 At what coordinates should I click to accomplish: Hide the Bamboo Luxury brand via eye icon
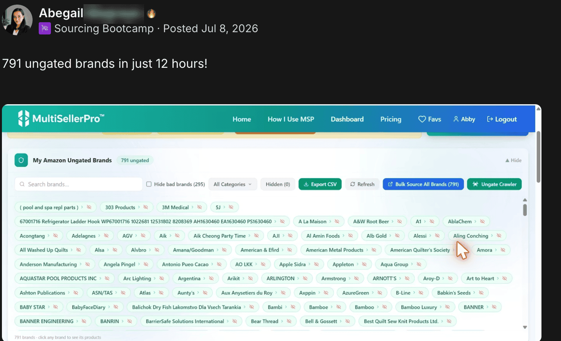(447, 307)
